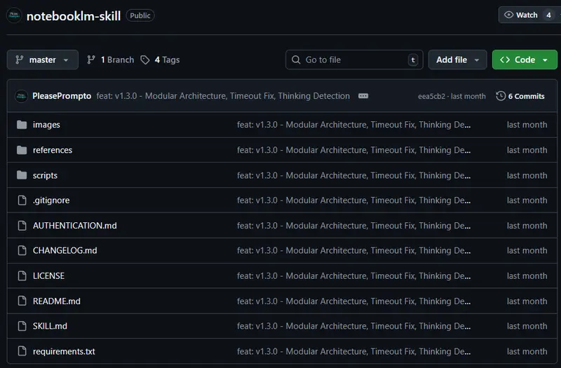561x368 pixels.
Task: Expand the Add file dropdown
Action: (457, 60)
